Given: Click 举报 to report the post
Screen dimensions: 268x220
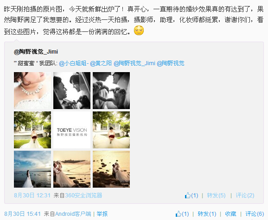Looking at the screenshot, I should click(102, 214).
